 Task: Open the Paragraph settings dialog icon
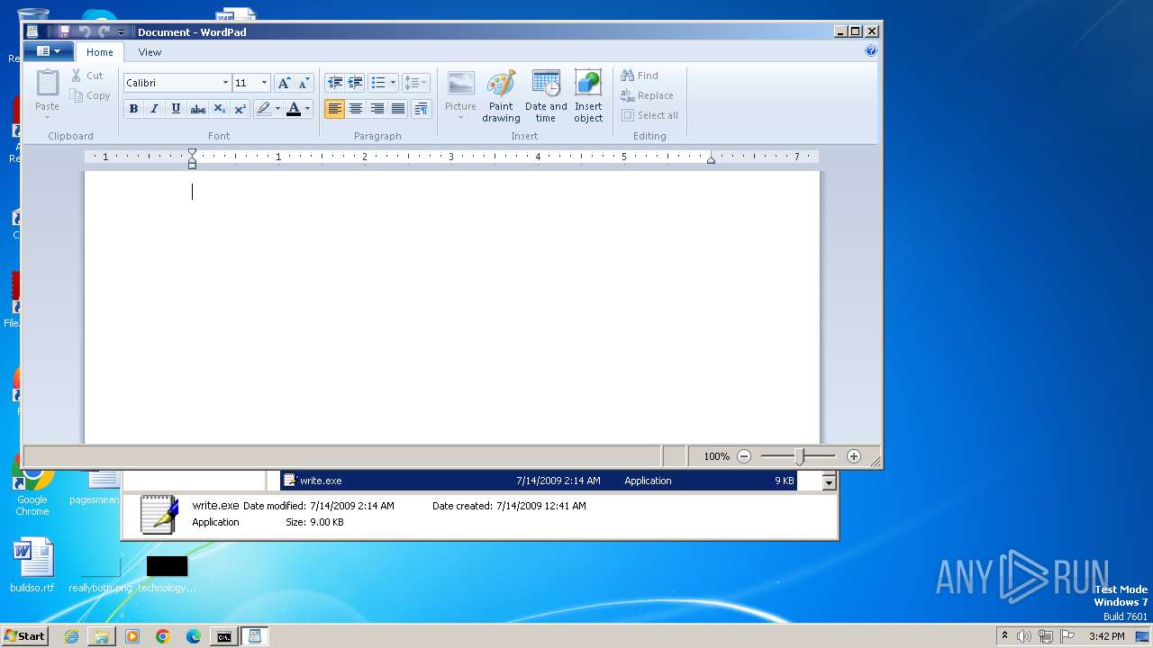[421, 109]
